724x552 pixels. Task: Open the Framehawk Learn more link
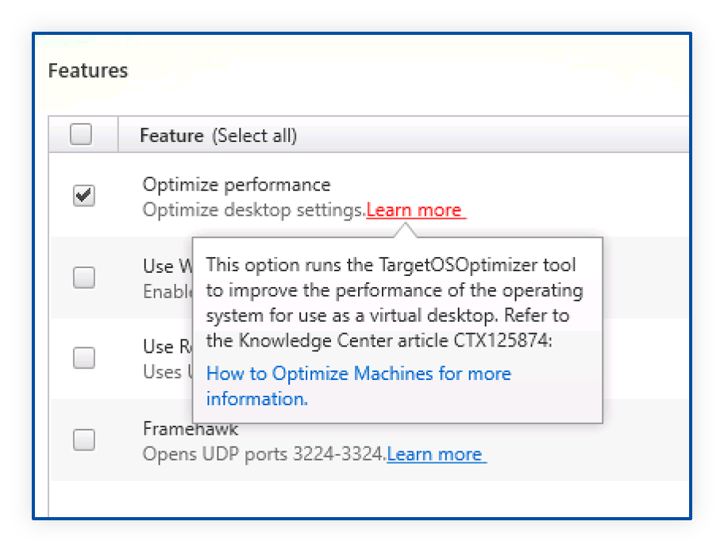tap(435, 454)
